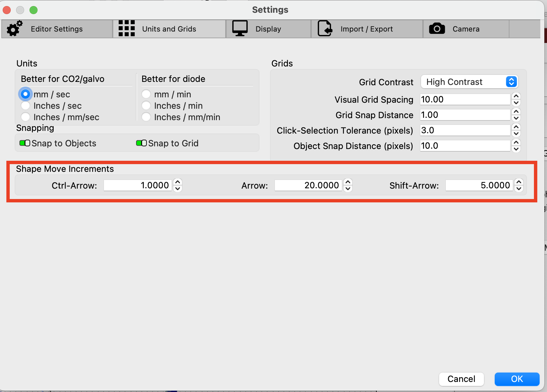Decrease Grid Snap Distance value
The height and width of the screenshot is (392, 547).
click(x=516, y=118)
